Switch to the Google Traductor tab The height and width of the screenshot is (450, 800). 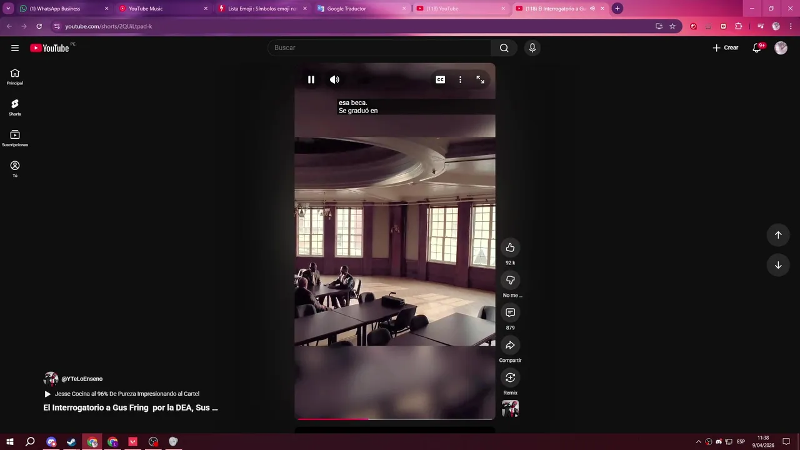pyautogui.click(x=361, y=9)
